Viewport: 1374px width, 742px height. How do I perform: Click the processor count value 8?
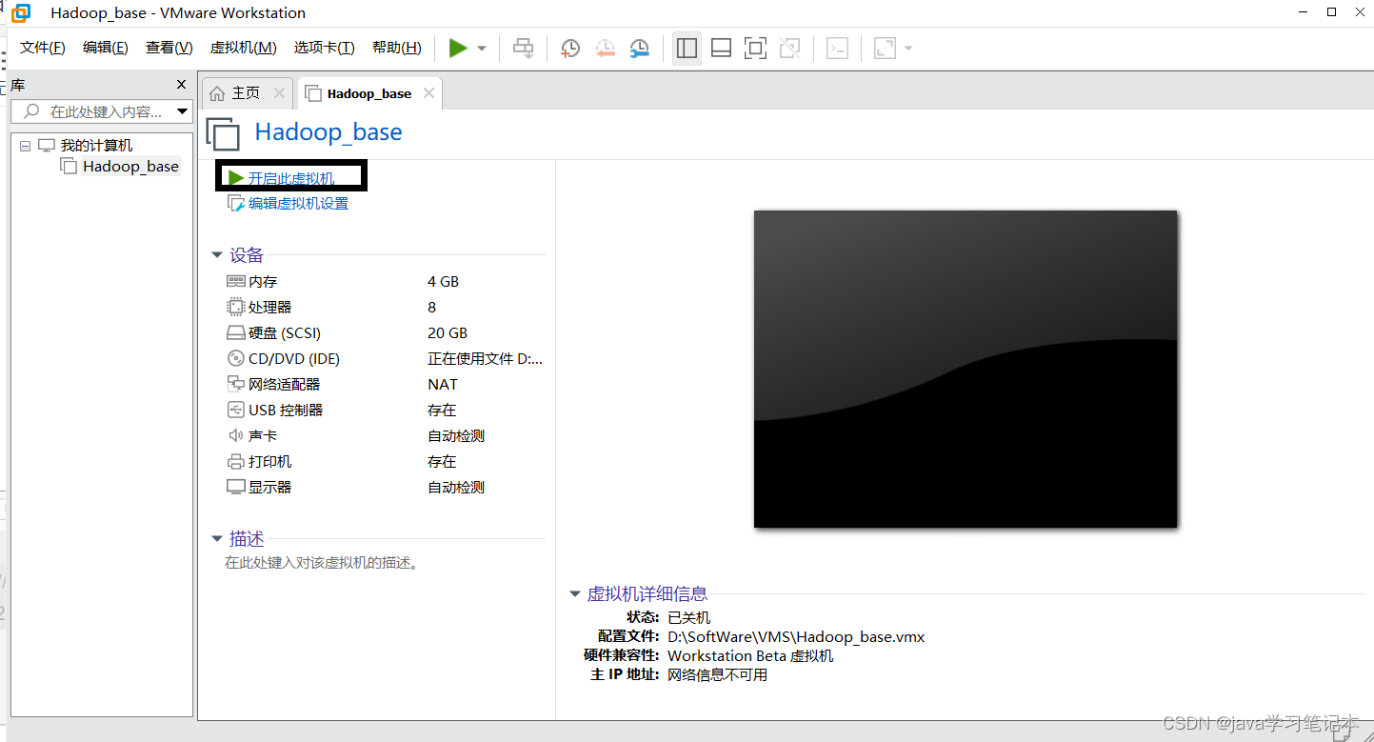click(x=432, y=307)
